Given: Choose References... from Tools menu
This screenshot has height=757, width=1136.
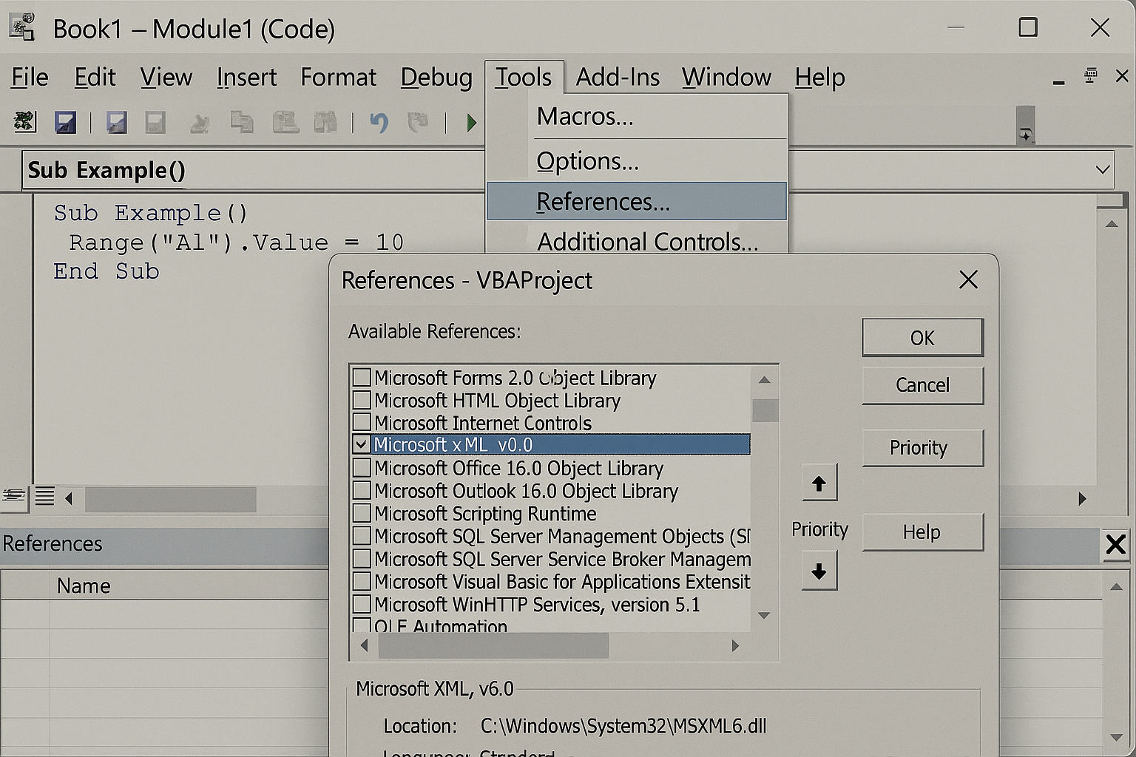Looking at the screenshot, I should pos(637,201).
